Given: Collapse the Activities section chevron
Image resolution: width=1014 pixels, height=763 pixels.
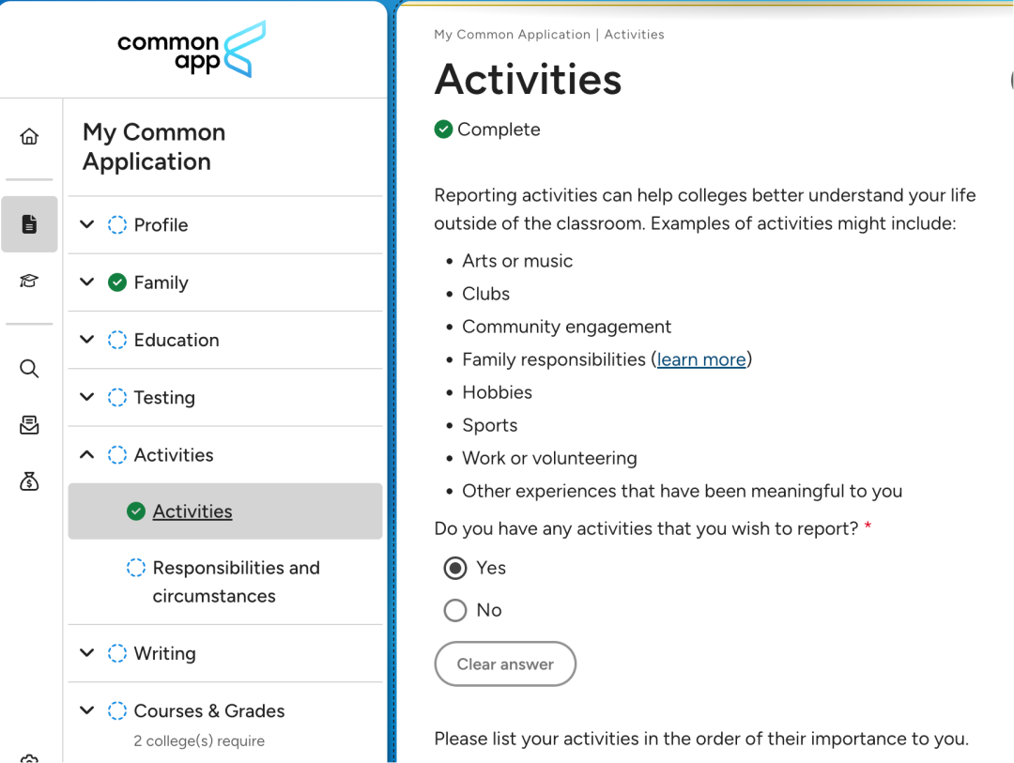Looking at the screenshot, I should click(x=87, y=455).
